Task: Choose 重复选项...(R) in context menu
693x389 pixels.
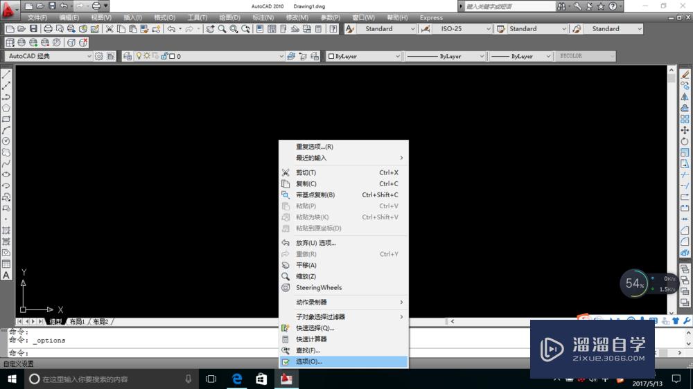Action: [344, 147]
